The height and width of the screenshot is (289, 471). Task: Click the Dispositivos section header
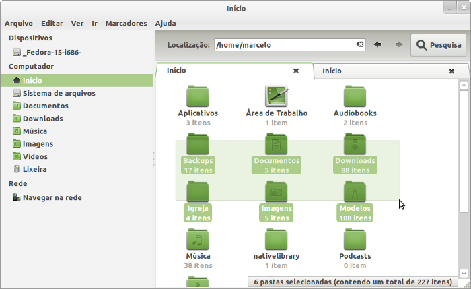30,38
